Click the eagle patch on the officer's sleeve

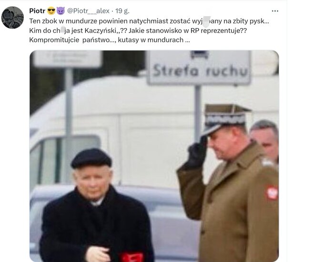coord(272,193)
